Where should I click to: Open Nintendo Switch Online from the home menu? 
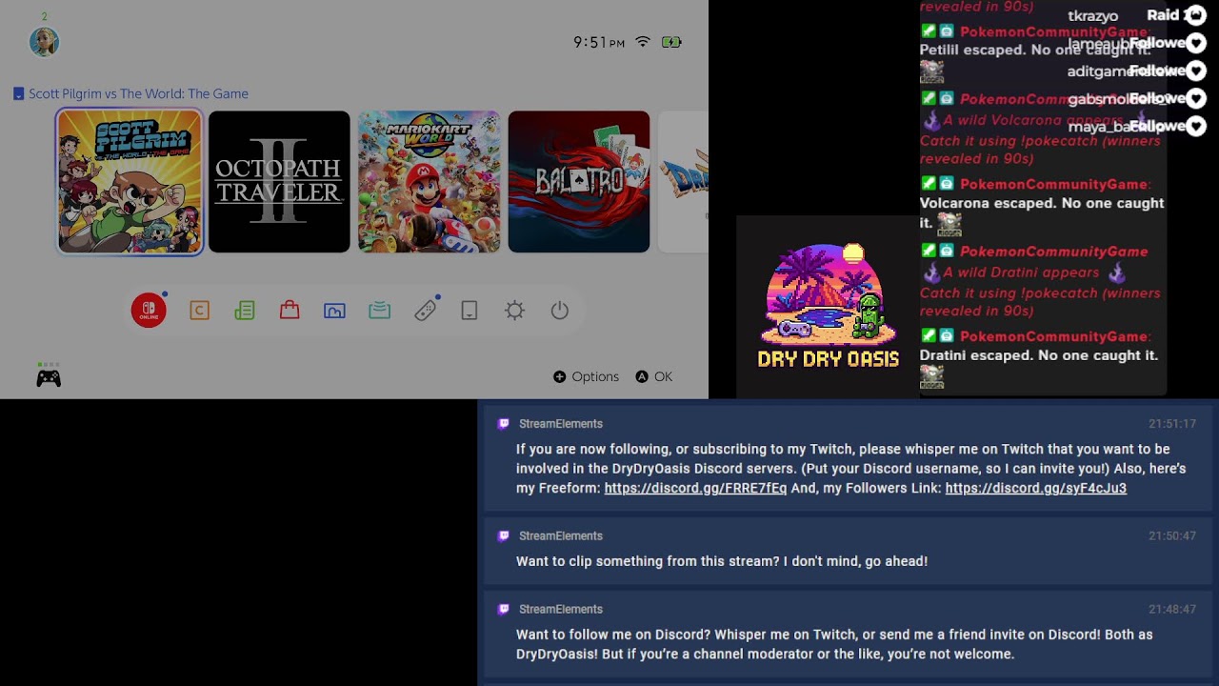(x=149, y=310)
